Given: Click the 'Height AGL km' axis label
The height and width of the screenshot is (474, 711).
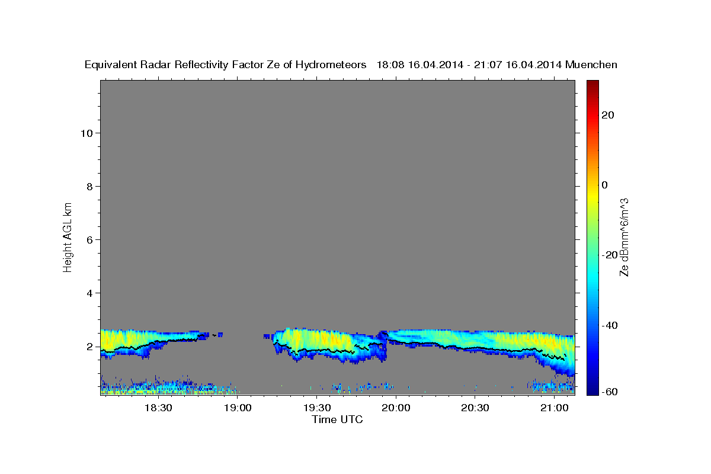Looking at the screenshot, I should tap(68, 236).
